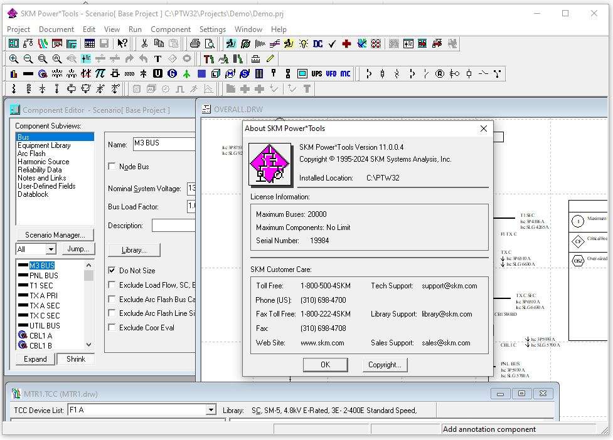Screen dimensions: 613x440
Task: Click the coil inductor component icon
Action: (129, 73)
